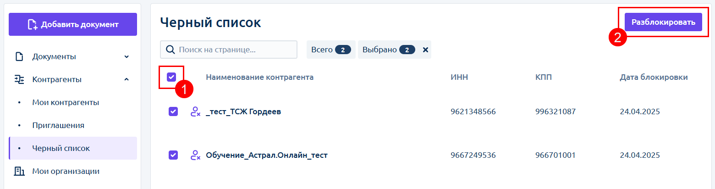
Task: Collapse the Контрагенты section chevron
Action: click(126, 79)
